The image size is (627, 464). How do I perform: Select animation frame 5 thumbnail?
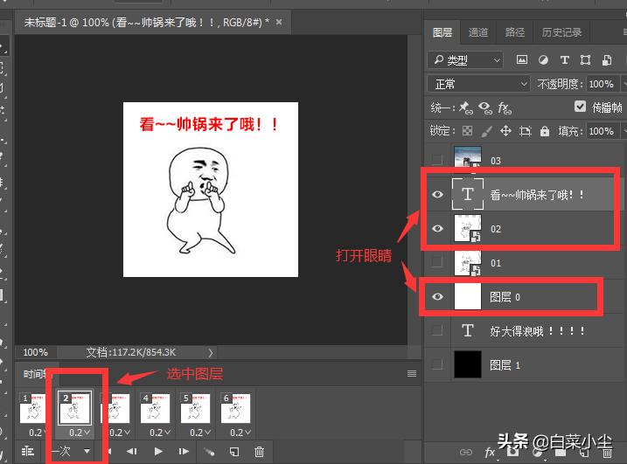[195, 408]
